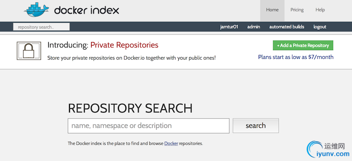Open the Pricing page
This screenshot has width=352, height=161.
click(x=297, y=10)
